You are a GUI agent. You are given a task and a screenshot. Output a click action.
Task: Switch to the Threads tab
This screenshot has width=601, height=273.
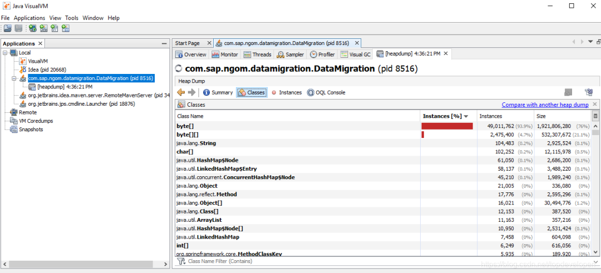[x=258, y=54]
